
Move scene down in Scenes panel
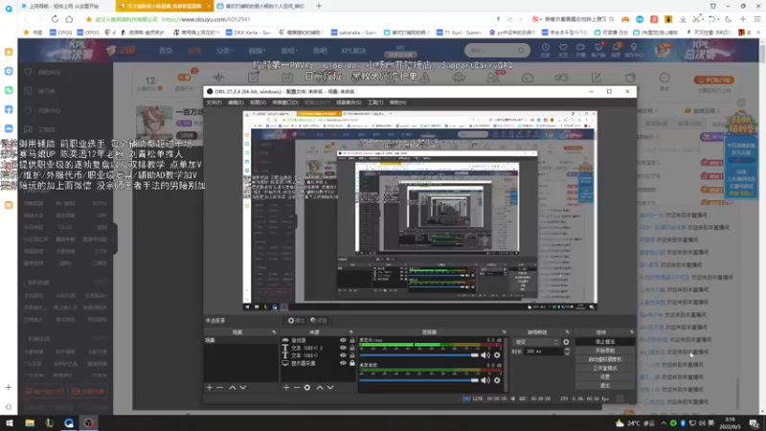pyautogui.click(x=243, y=388)
